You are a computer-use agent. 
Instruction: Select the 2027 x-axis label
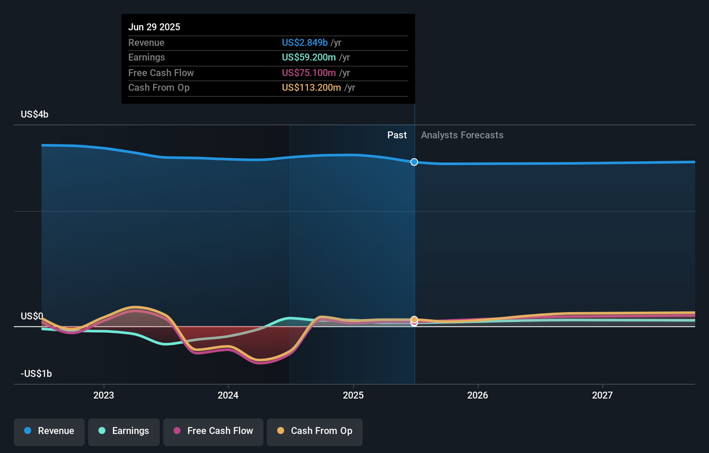pos(602,395)
